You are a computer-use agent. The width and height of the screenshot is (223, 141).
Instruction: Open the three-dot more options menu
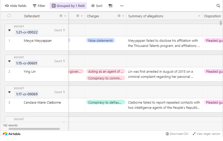point(122,6)
